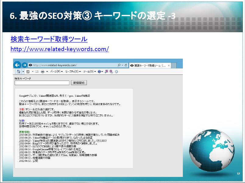The width and height of the screenshot is (245, 183).
Task: Click the search magnifier in address bar
Action: click(x=119, y=65)
